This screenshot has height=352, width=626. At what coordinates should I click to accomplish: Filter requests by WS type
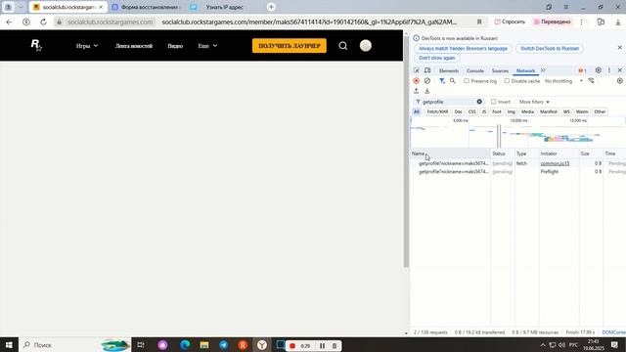566,111
